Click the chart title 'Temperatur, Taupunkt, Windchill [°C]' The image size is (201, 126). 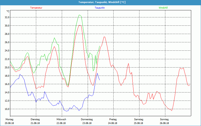point(102,2)
